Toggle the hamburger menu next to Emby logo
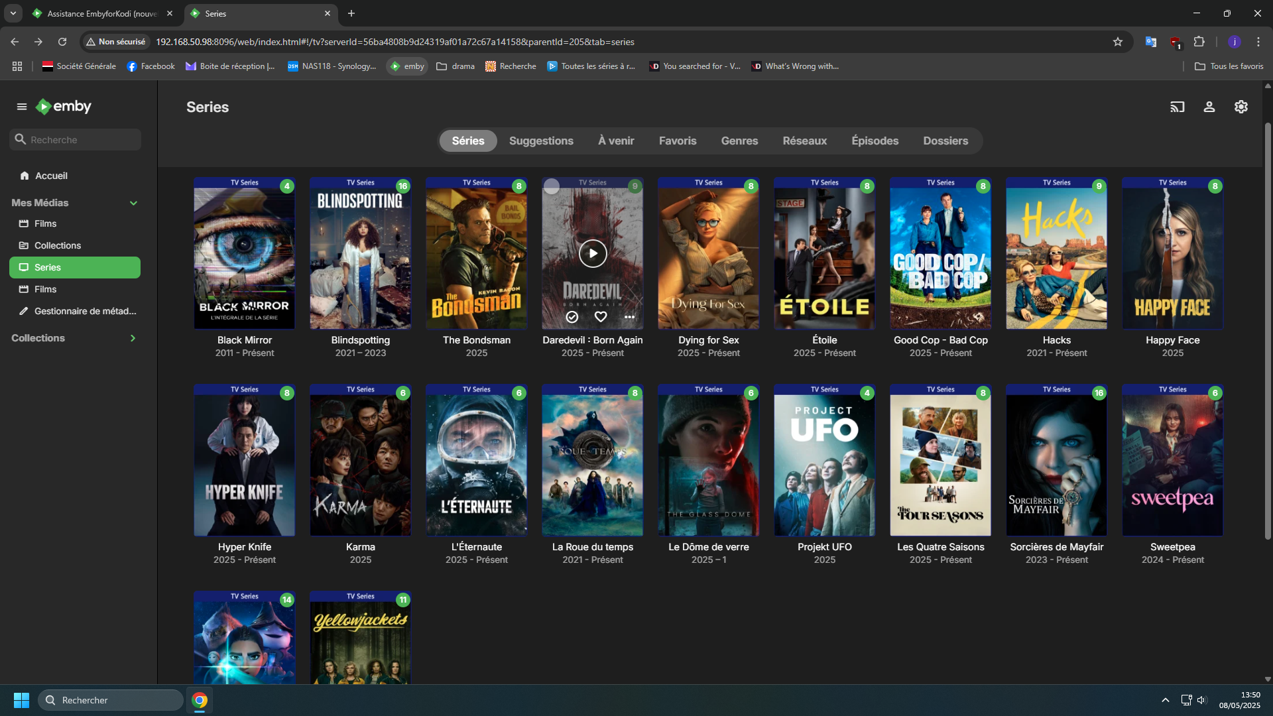Viewport: 1273px width, 716px height. (x=22, y=107)
